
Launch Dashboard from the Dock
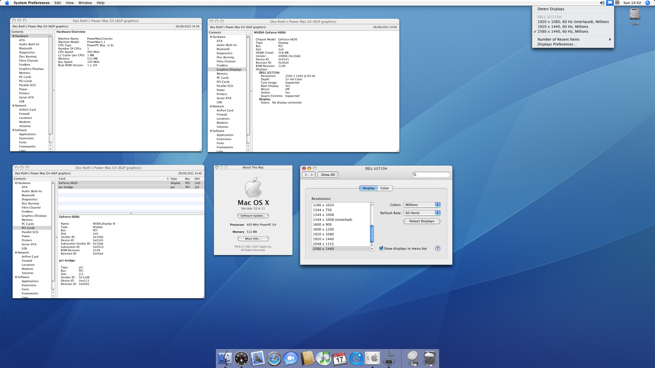point(241,359)
